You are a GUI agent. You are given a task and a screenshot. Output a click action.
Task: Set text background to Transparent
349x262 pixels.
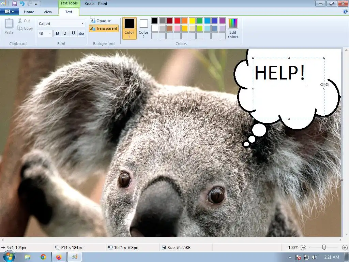(104, 28)
